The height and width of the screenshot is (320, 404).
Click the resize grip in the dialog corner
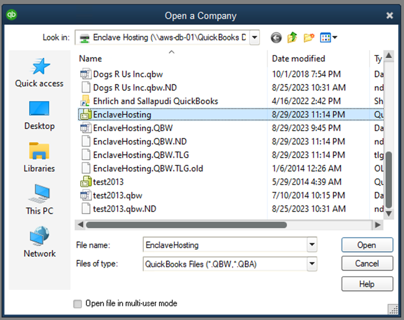(393, 310)
